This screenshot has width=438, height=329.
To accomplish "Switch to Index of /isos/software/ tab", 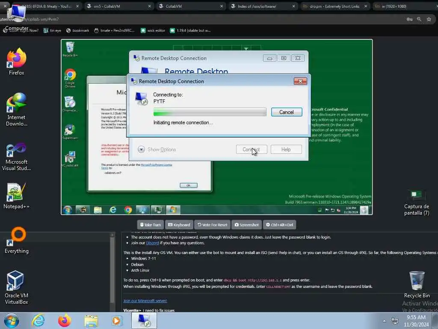I will pos(263,6).
